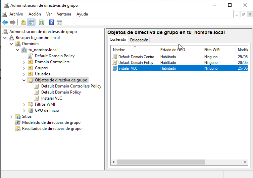The width and height of the screenshot is (253, 178).
Task: Click the Instalar VLC scroll icon in the tree
Action: click(x=37, y=98)
